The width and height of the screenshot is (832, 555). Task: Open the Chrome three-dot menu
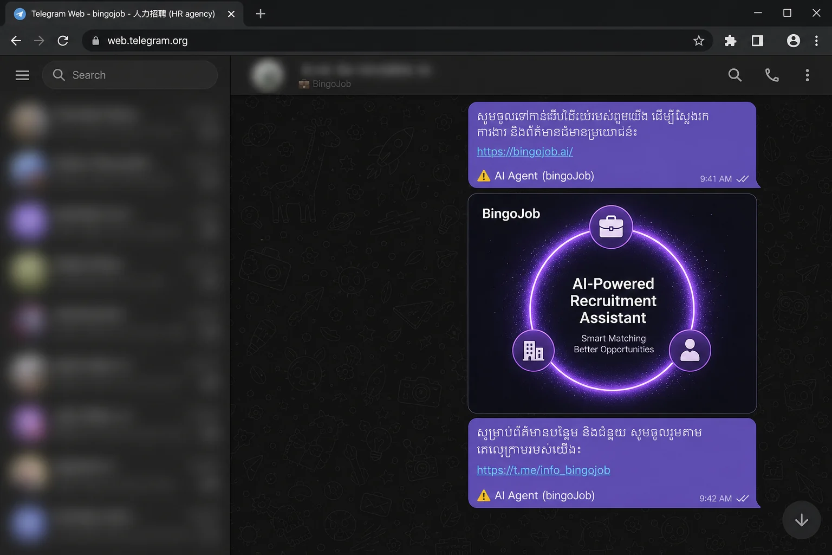(x=816, y=41)
